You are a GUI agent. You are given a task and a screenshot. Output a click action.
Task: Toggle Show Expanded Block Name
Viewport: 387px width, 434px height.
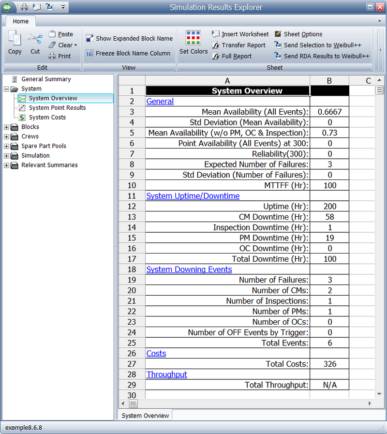(129, 39)
